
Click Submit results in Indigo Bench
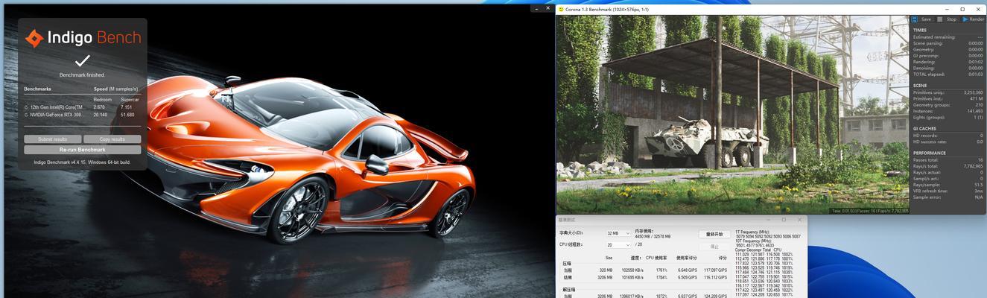(x=53, y=139)
